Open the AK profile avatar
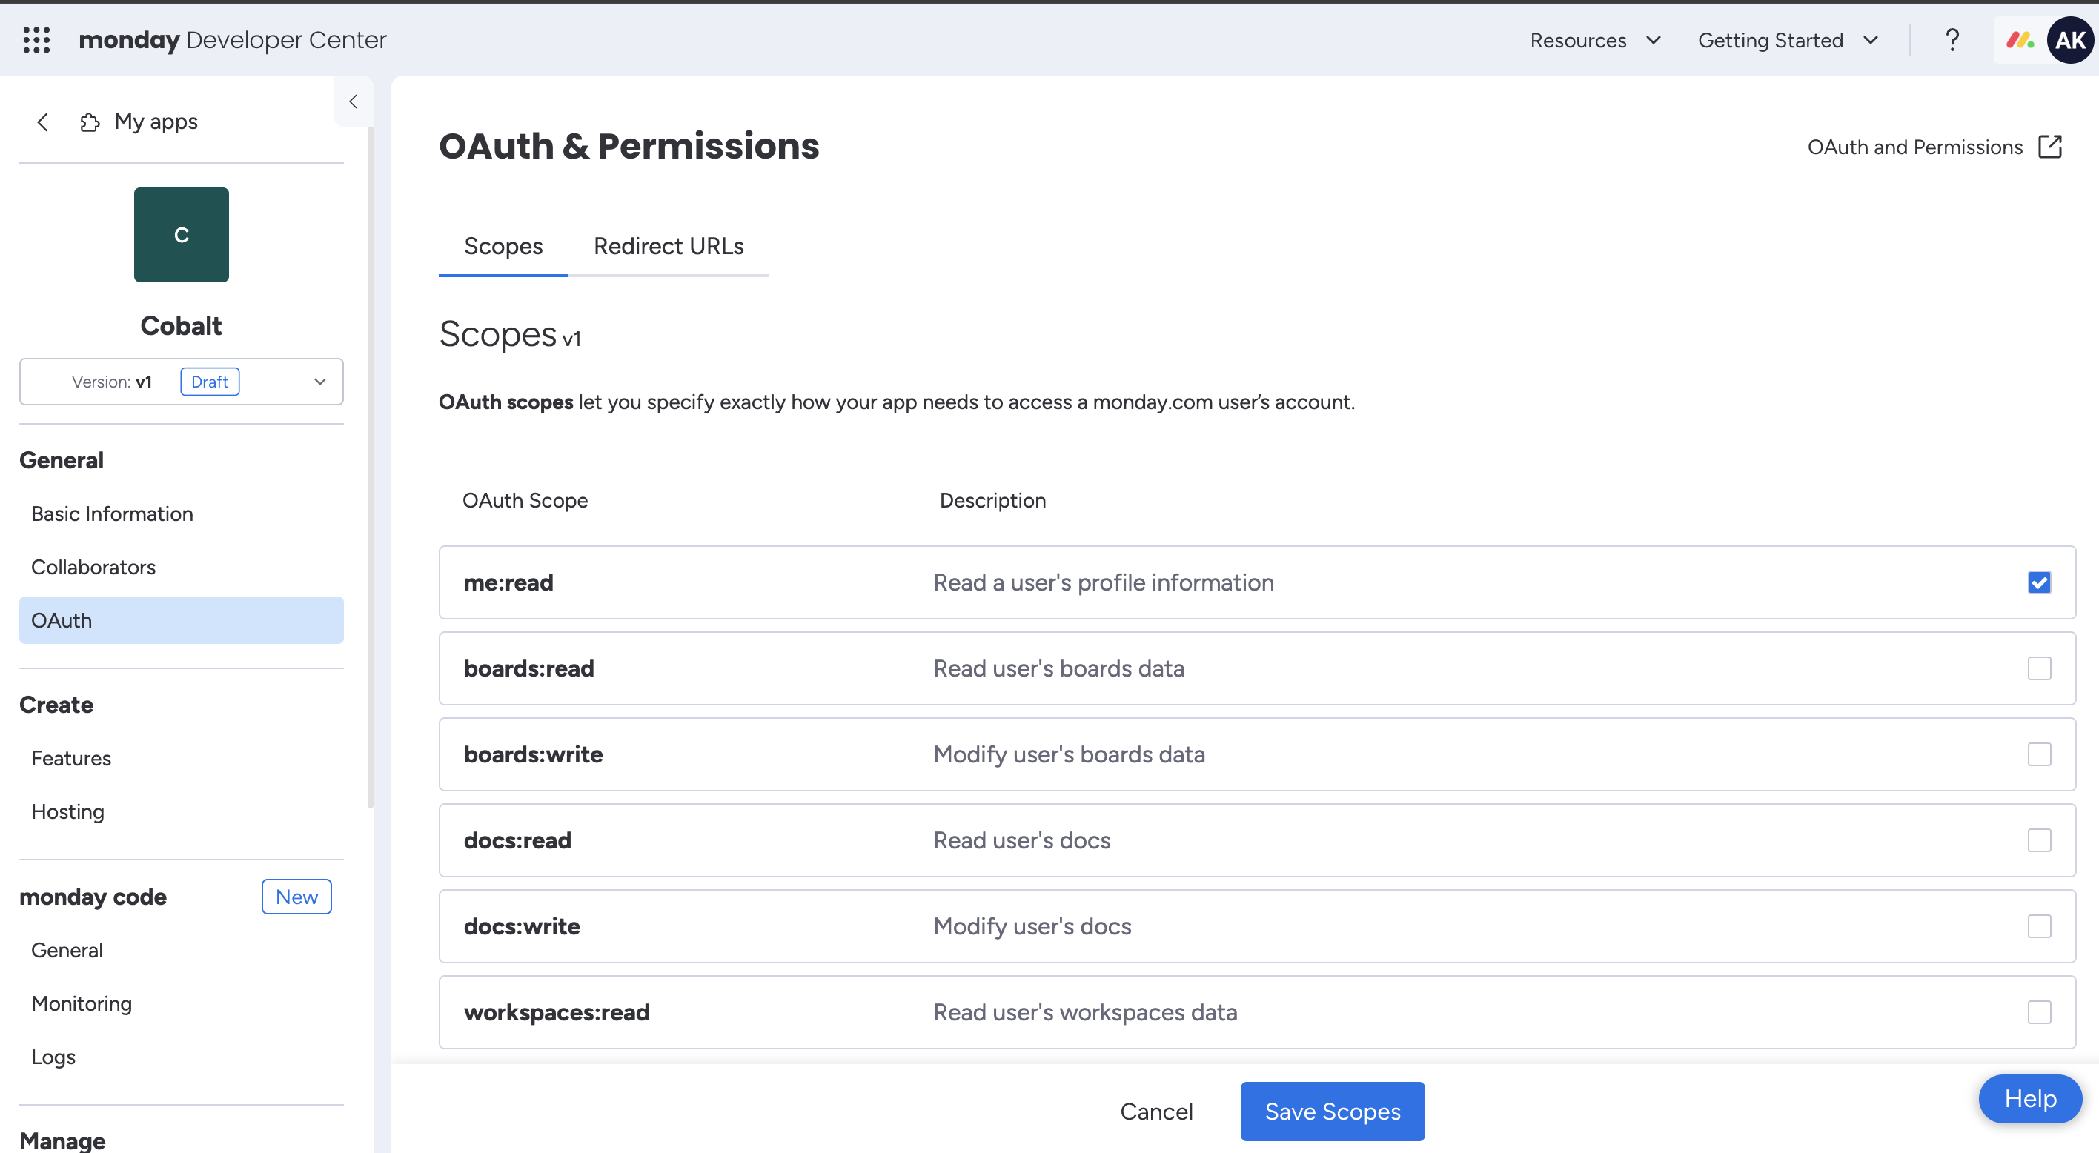This screenshot has width=2099, height=1153. coord(2071,39)
